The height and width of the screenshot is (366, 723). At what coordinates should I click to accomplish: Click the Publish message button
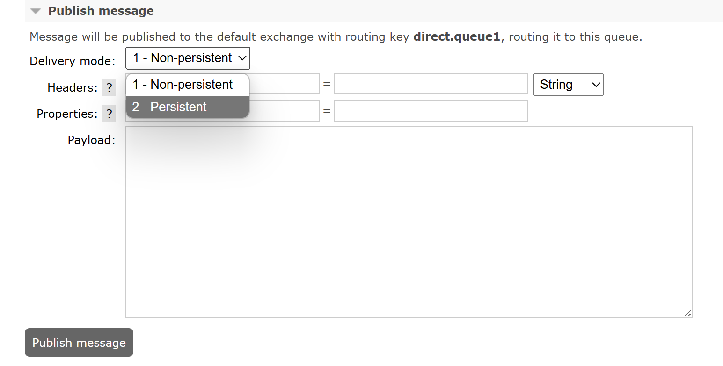coord(79,342)
